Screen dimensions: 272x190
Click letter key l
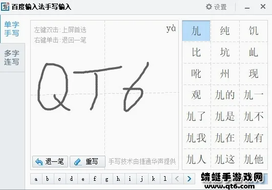coord(166,179)
